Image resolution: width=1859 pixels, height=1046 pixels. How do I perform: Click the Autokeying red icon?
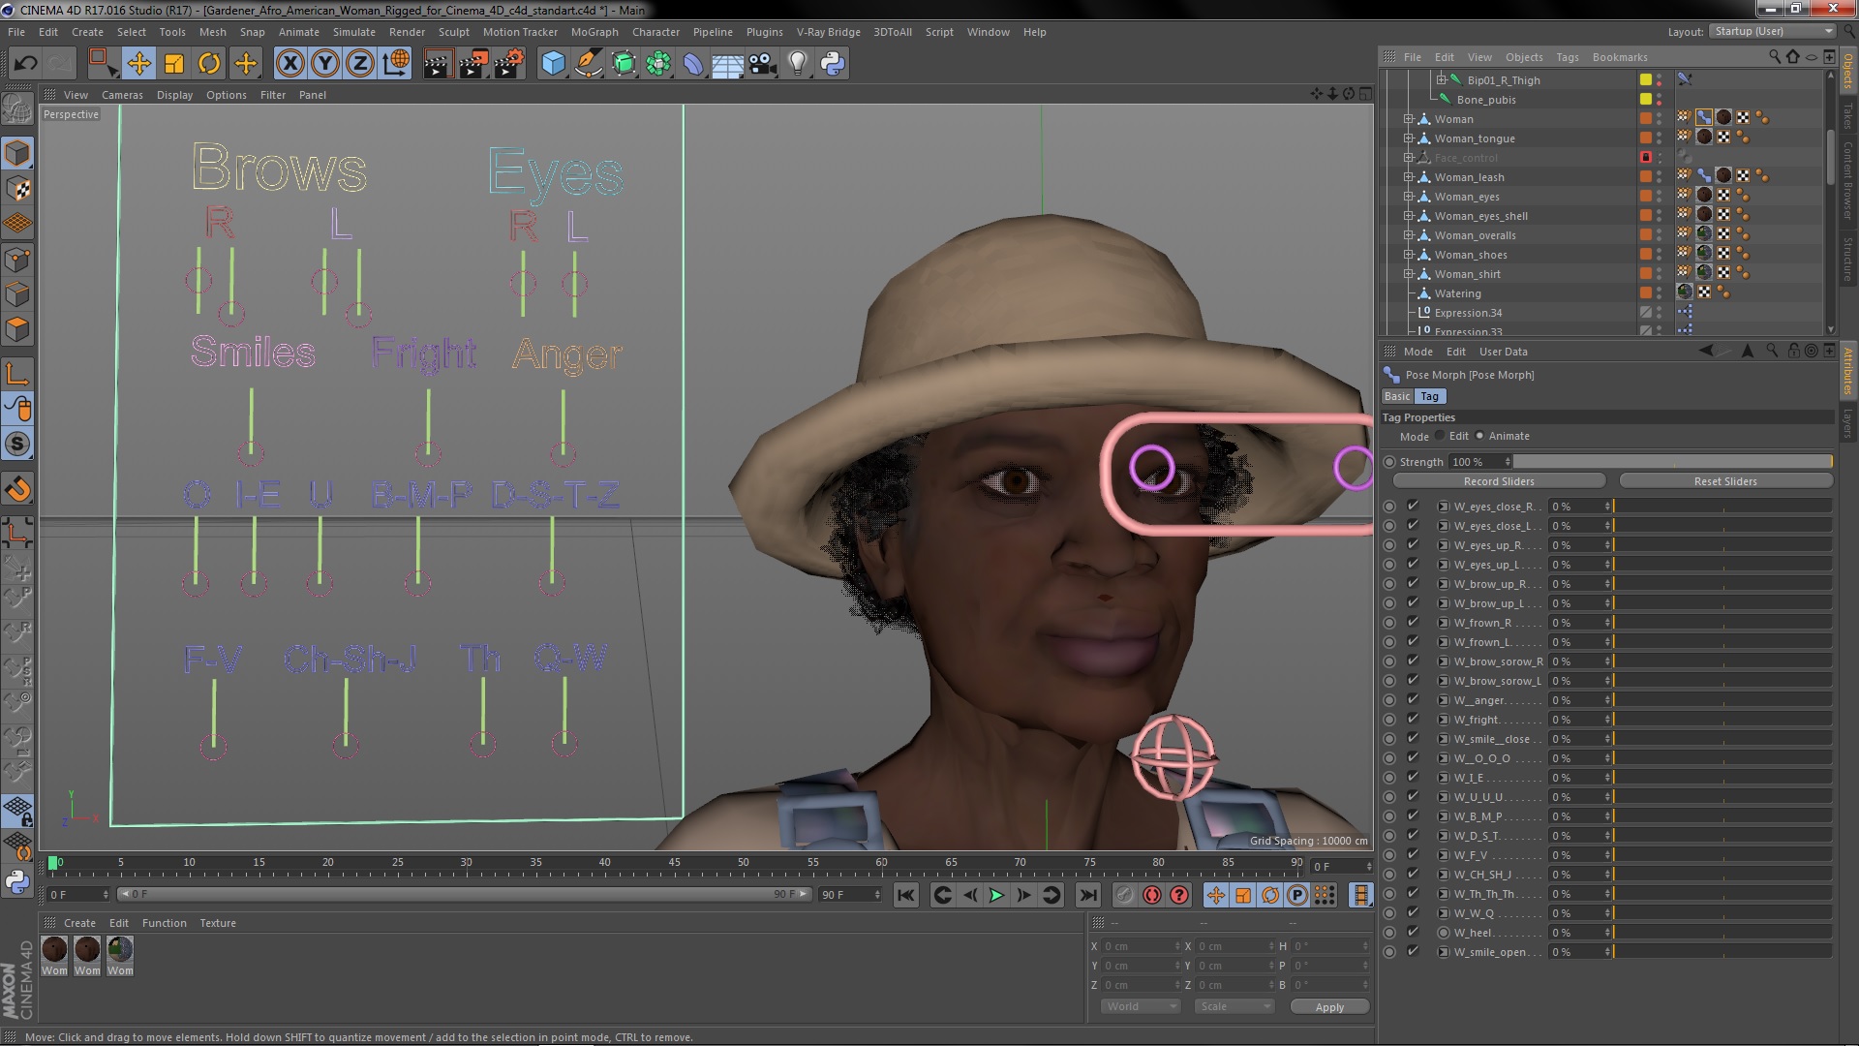1151,896
